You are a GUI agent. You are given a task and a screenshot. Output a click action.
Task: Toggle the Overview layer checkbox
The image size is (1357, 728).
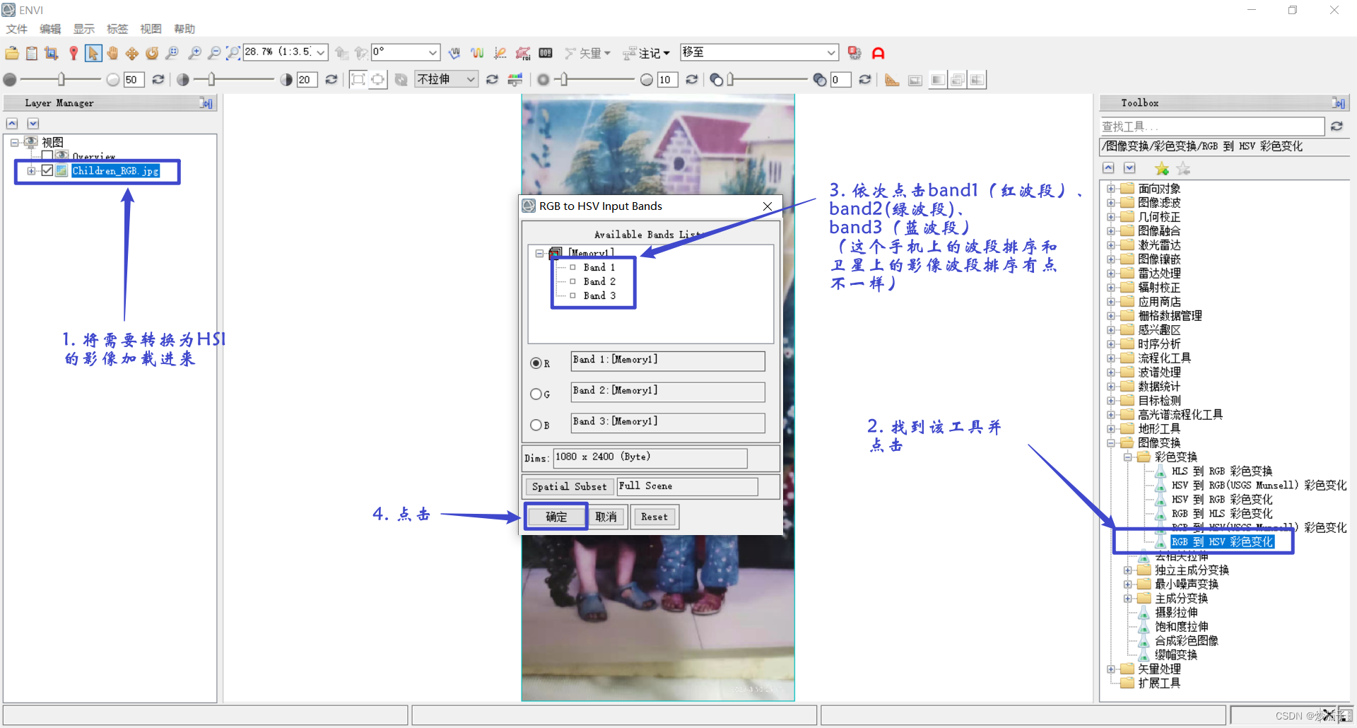tap(47, 155)
